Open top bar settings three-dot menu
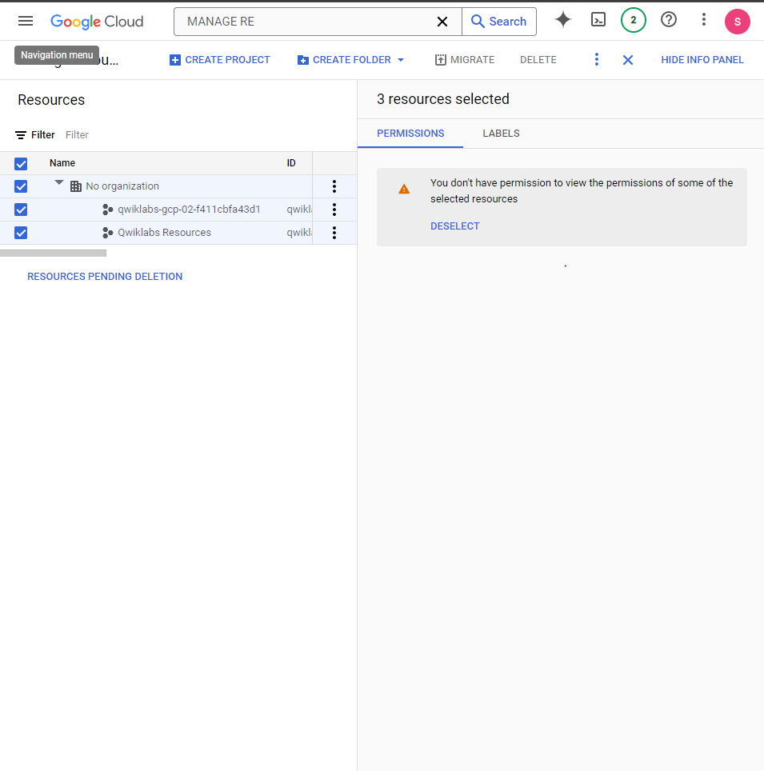The height and width of the screenshot is (771, 764). (704, 20)
